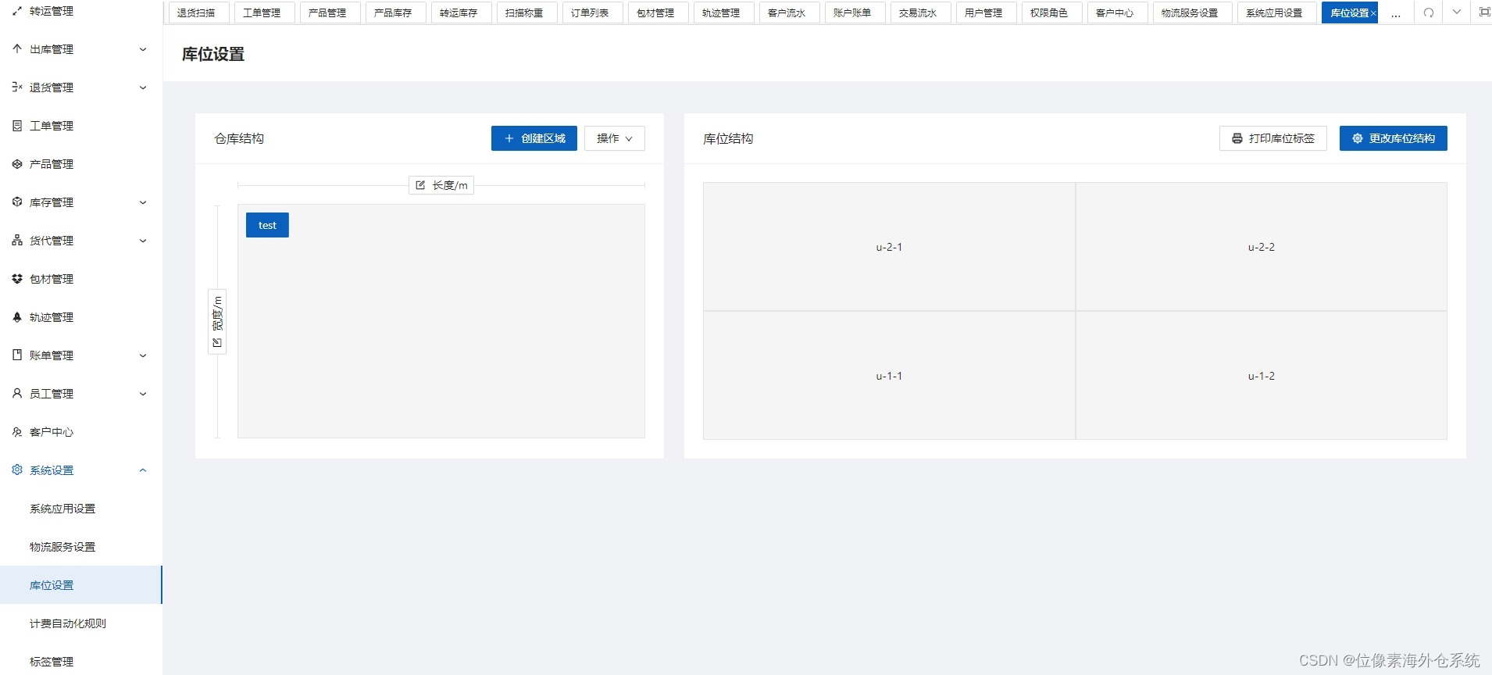Click the 退货管理 sidebar icon
Image resolution: width=1492 pixels, height=675 pixels.
click(17, 87)
